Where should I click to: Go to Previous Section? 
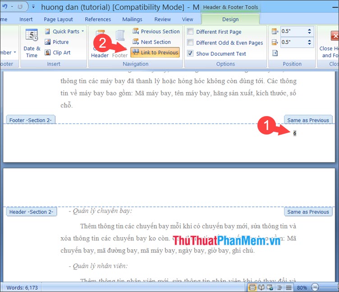[x=156, y=31]
